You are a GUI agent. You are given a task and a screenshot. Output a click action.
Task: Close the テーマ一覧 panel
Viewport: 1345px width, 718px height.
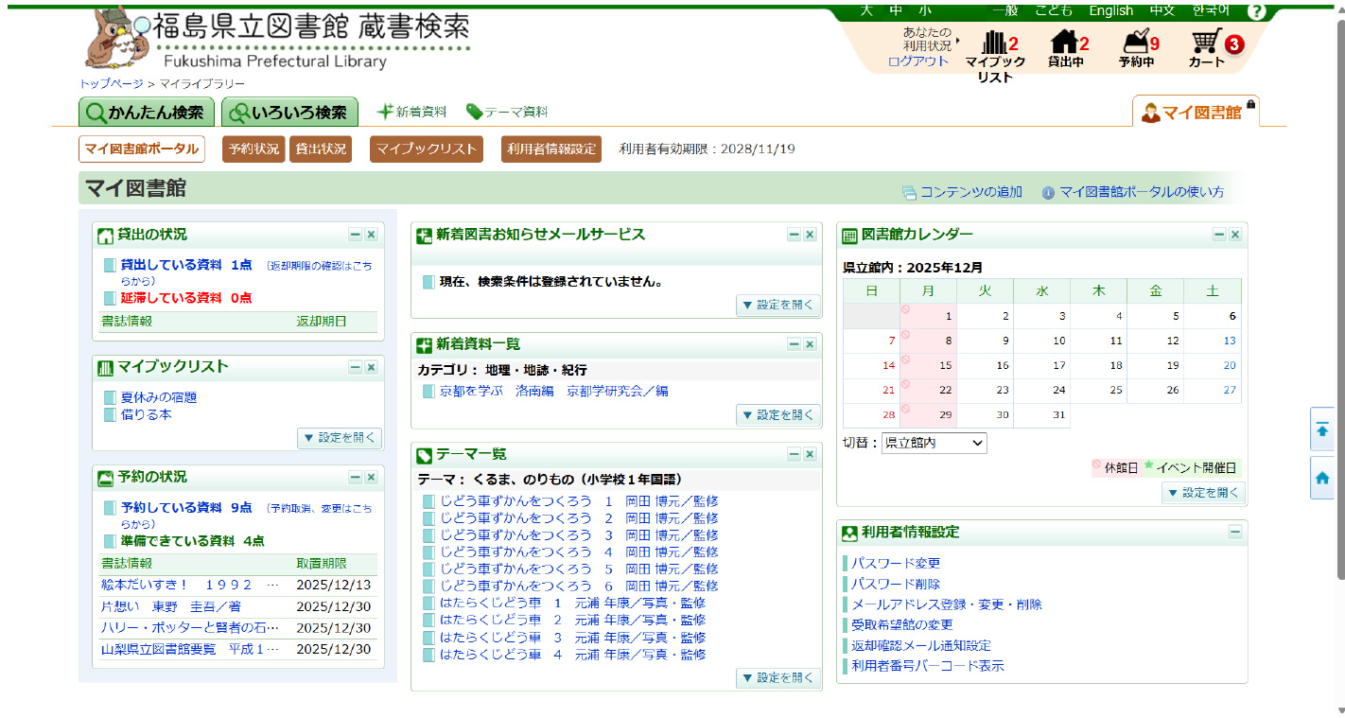point(810,455)
